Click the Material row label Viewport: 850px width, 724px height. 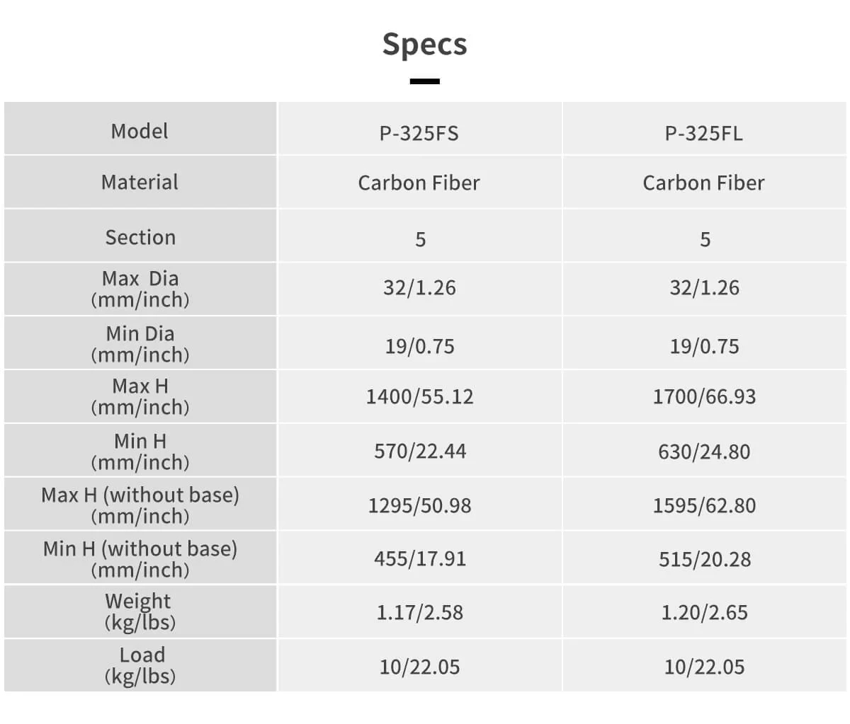click(140, 182)
